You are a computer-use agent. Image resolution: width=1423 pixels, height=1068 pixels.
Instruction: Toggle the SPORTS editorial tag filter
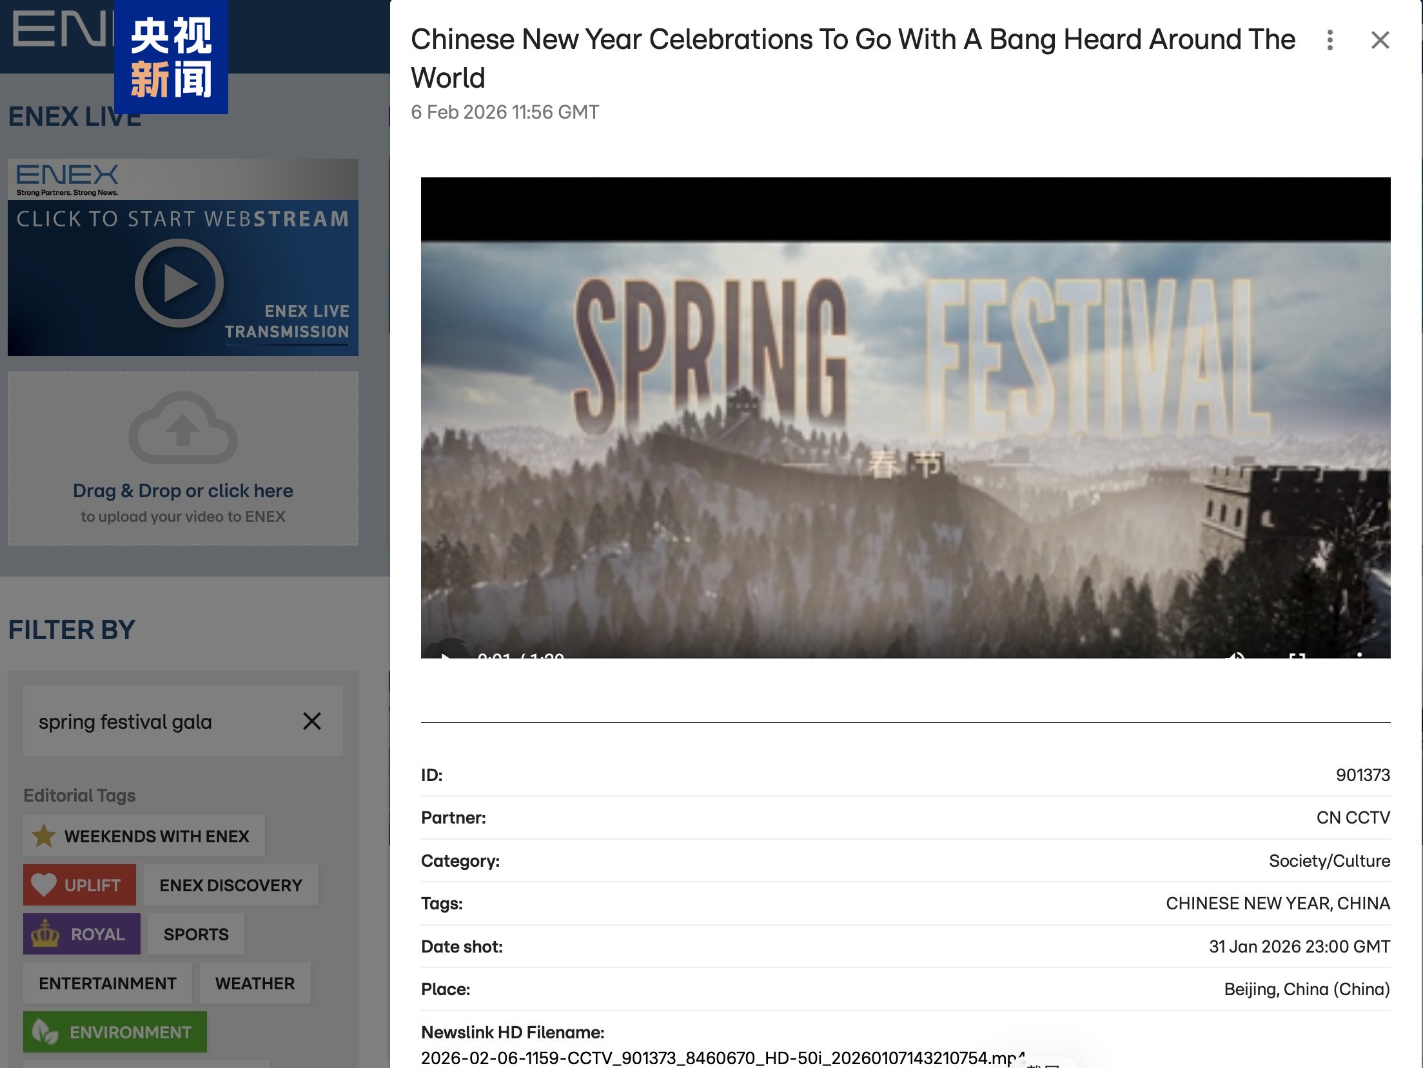click(x=196, y=934)
